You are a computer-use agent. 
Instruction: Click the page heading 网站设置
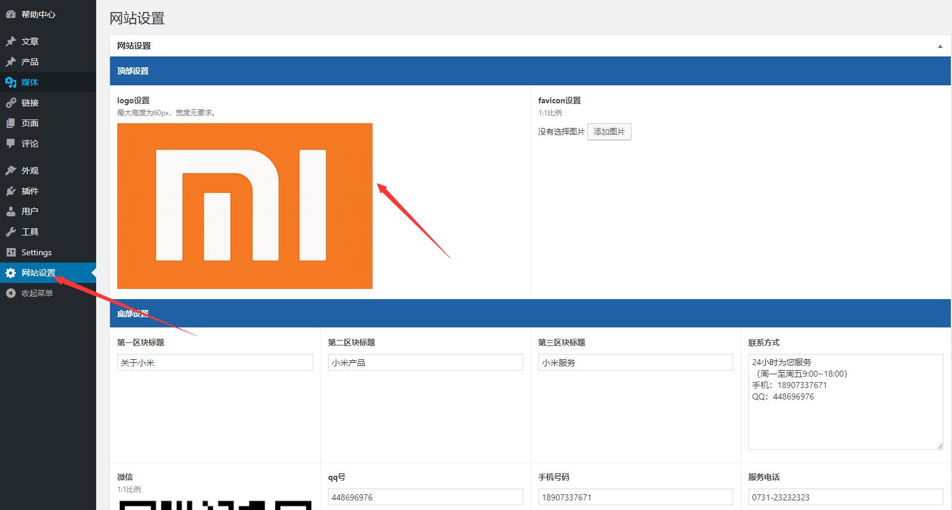(137, 18)
